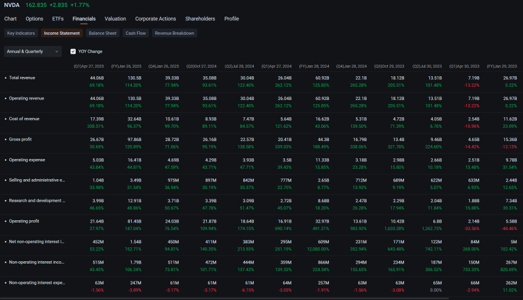Select the Non-operating interest expense row label

click(37, 283)
